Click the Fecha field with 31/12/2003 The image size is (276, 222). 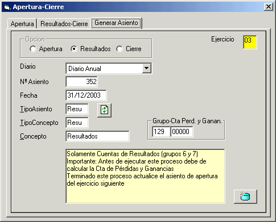86,95
